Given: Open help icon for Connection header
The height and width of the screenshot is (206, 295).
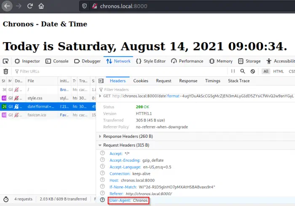Looking at the screenshot, I should (x=102, y=173).
